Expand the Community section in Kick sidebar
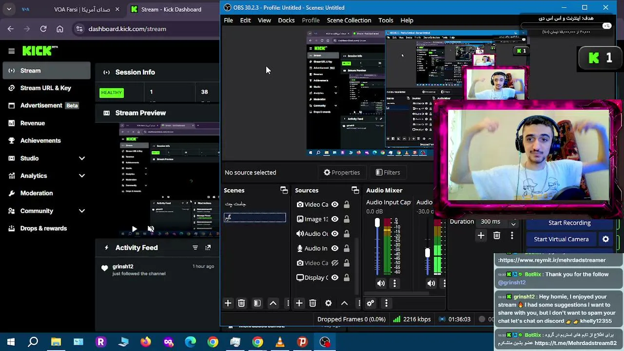This screenshot has height=351, width=624. pos(81,211)
